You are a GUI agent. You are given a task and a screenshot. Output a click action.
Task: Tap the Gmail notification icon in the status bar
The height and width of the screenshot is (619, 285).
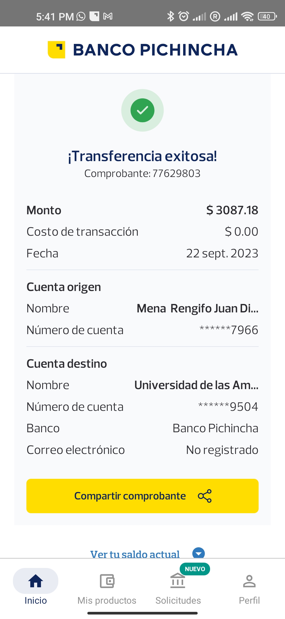tap(108, 16)
